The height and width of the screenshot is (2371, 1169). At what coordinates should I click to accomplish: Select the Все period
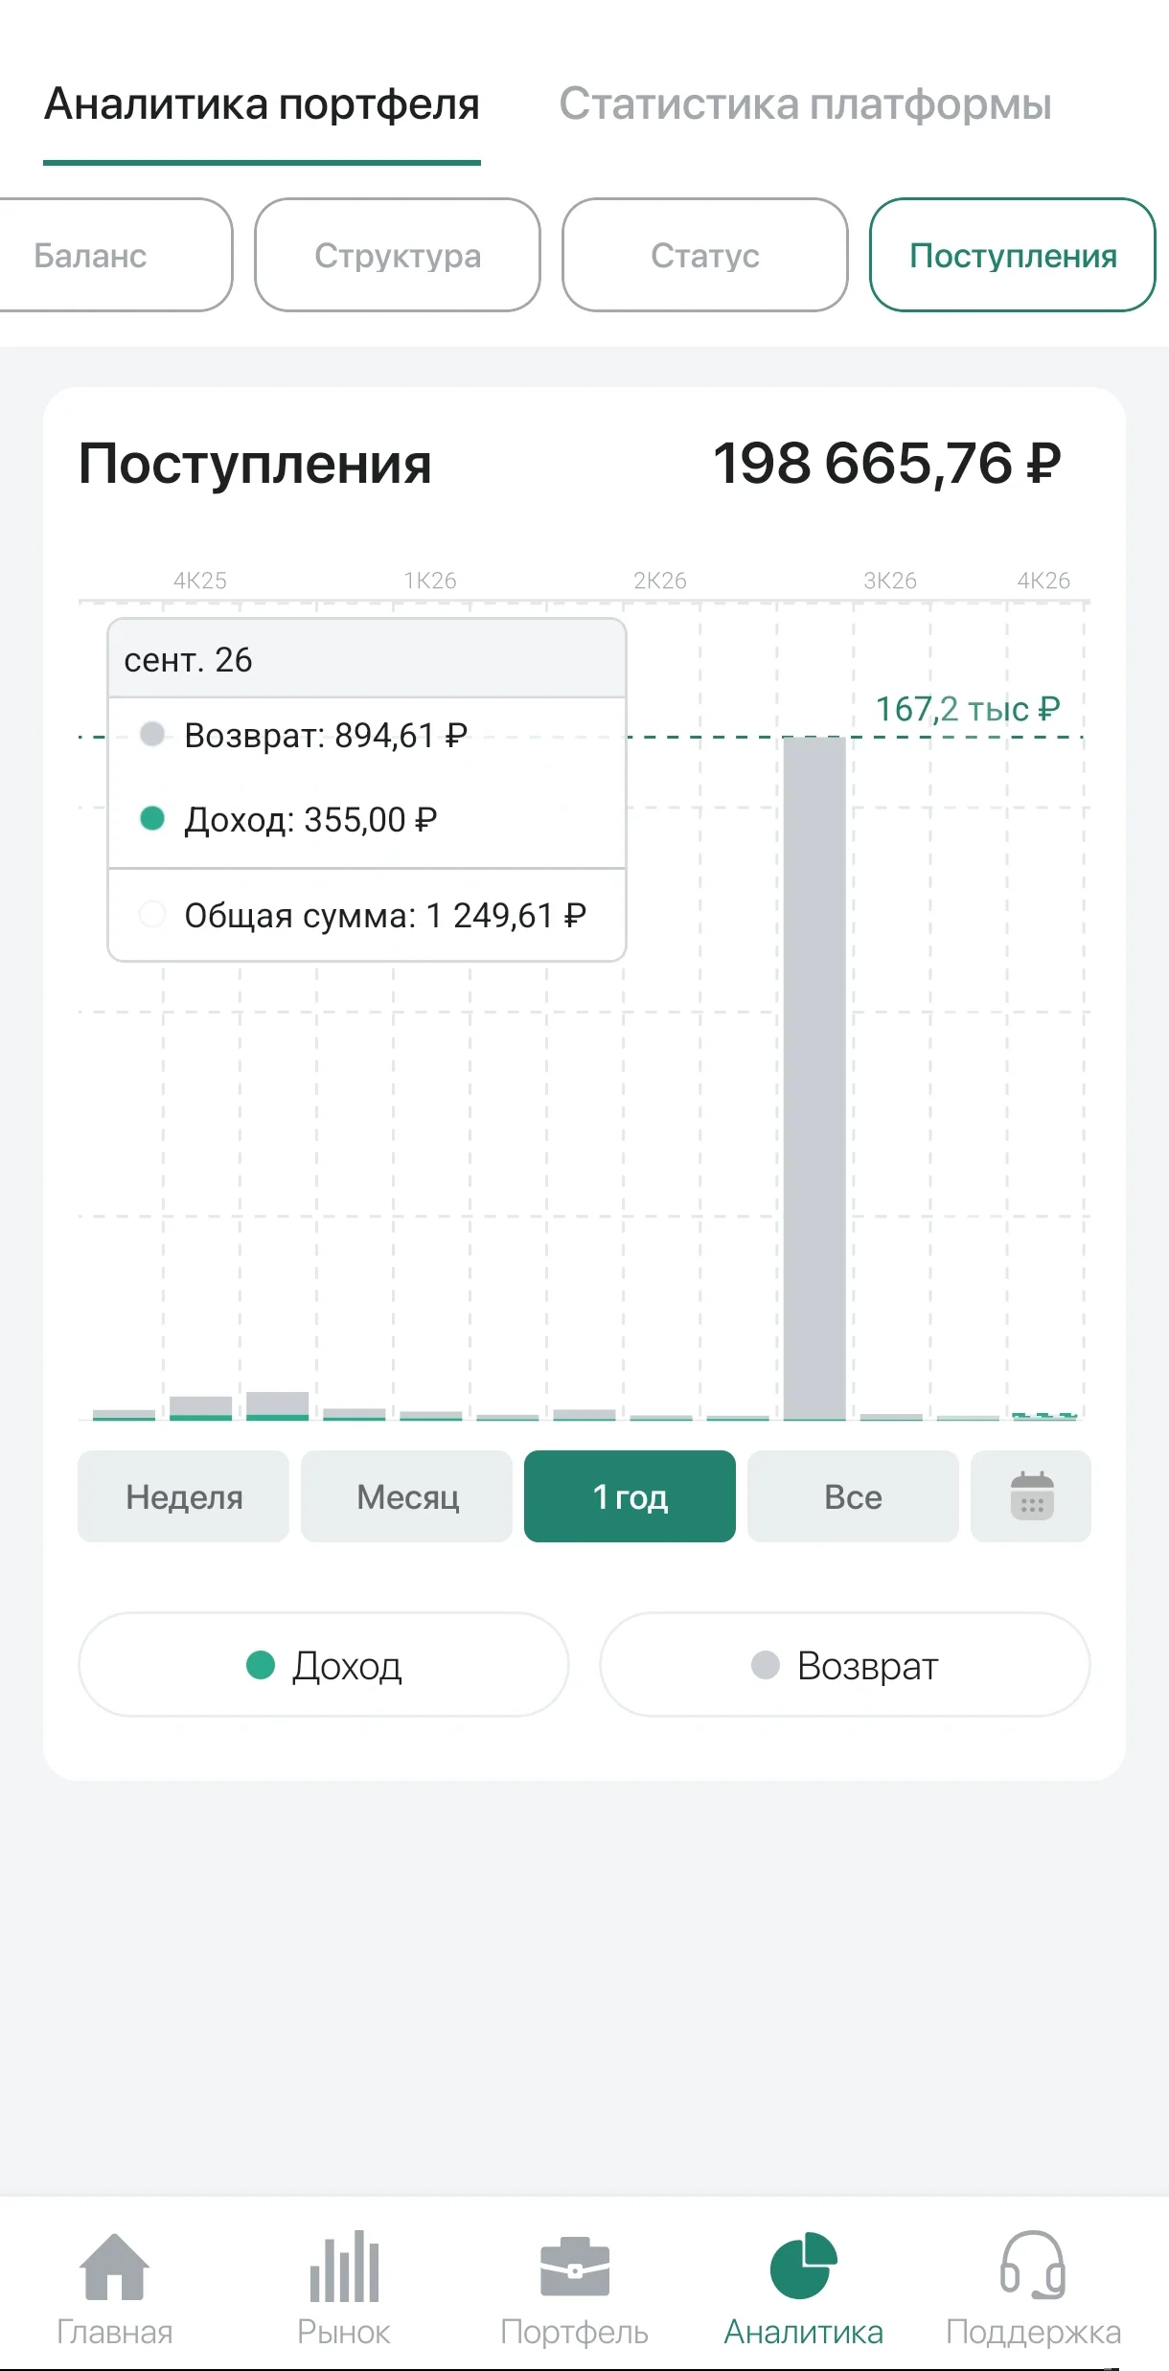[x=853, y=1495]
